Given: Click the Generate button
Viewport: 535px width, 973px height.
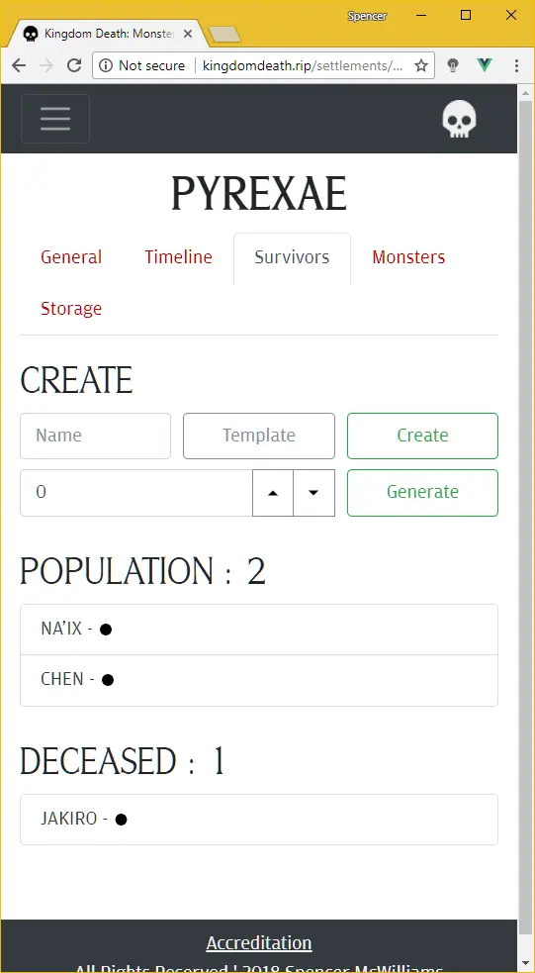Looking at the screenshot, I should pyautogui.click(x=423, y=493).
